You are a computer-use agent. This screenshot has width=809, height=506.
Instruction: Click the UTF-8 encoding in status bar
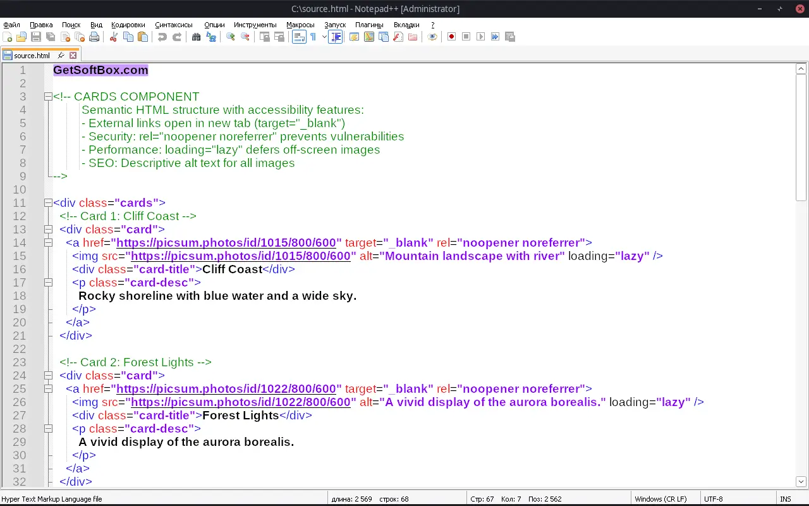[713, 499]
